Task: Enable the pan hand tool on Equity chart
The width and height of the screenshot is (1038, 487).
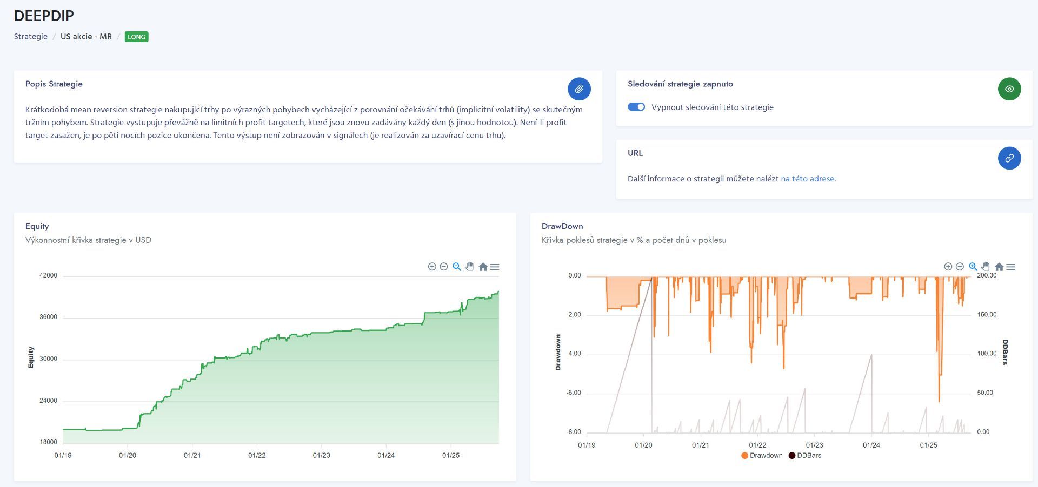Action: point(469,267)
